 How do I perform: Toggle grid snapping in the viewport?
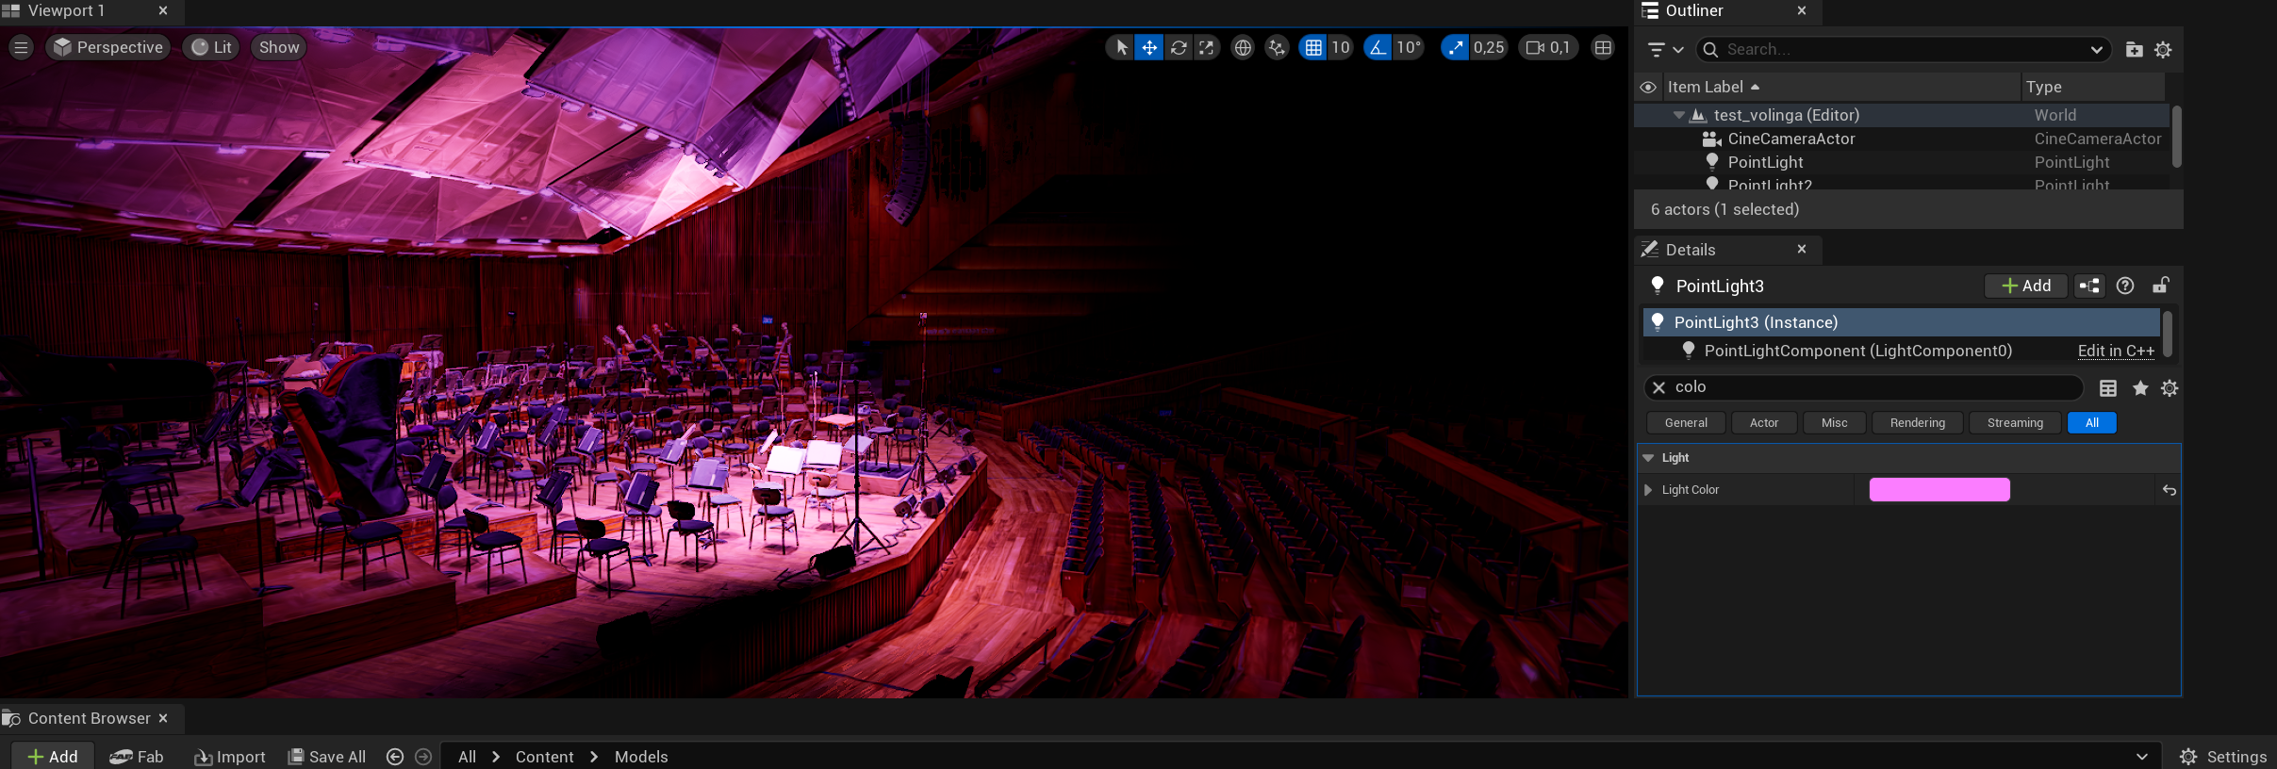[x=1313, y=48]
